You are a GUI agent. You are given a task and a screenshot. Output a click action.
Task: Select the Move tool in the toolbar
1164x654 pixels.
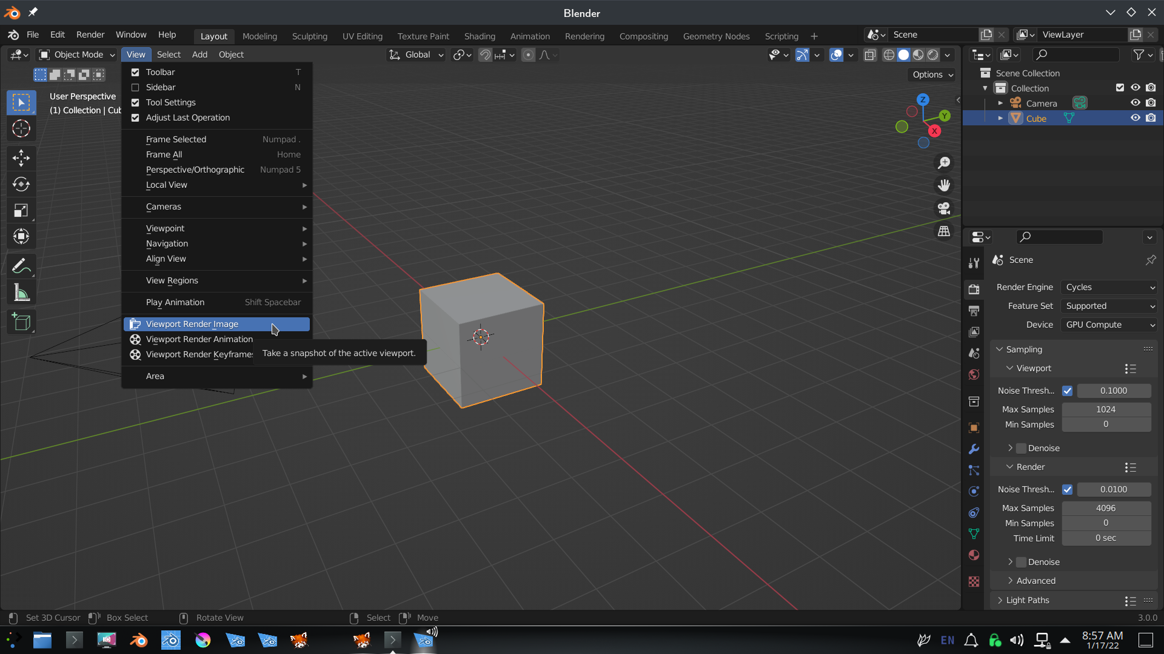point(21,158)
